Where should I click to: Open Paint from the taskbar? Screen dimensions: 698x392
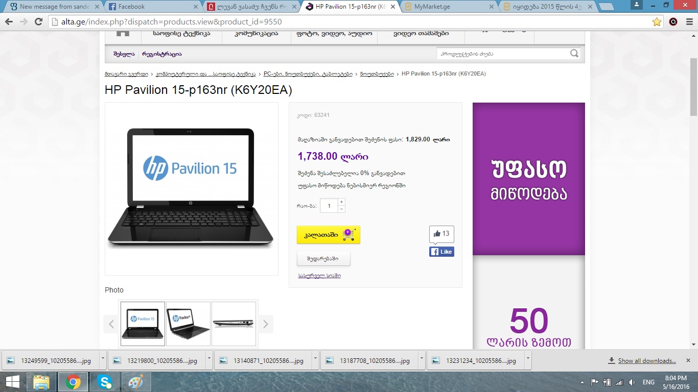point(136,382)
